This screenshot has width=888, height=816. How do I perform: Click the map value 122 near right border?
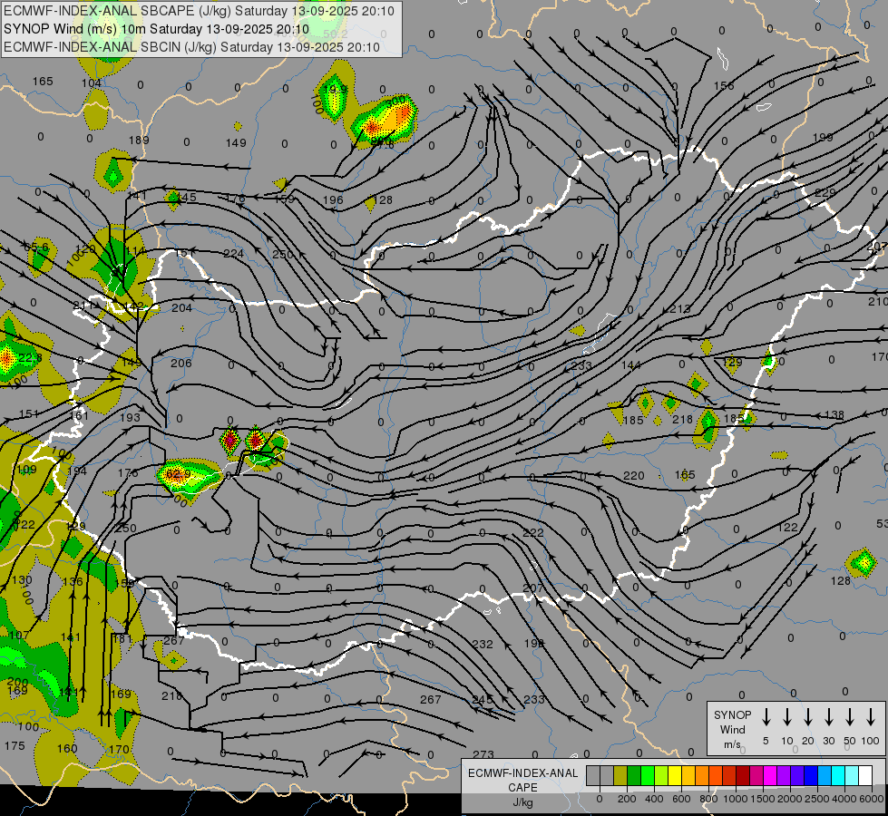pos(787,528)
